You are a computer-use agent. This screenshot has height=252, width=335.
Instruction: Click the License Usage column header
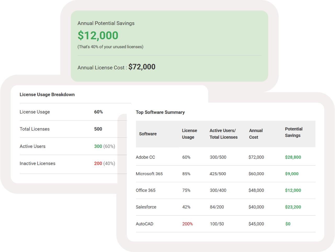(190, 134)
